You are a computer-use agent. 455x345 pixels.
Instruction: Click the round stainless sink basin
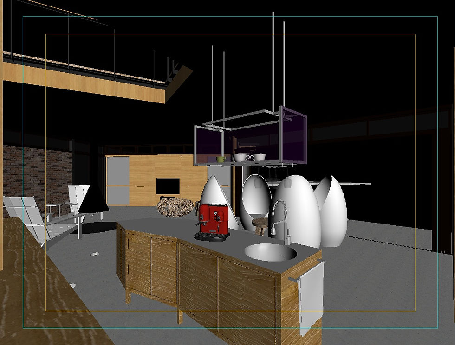270,252
